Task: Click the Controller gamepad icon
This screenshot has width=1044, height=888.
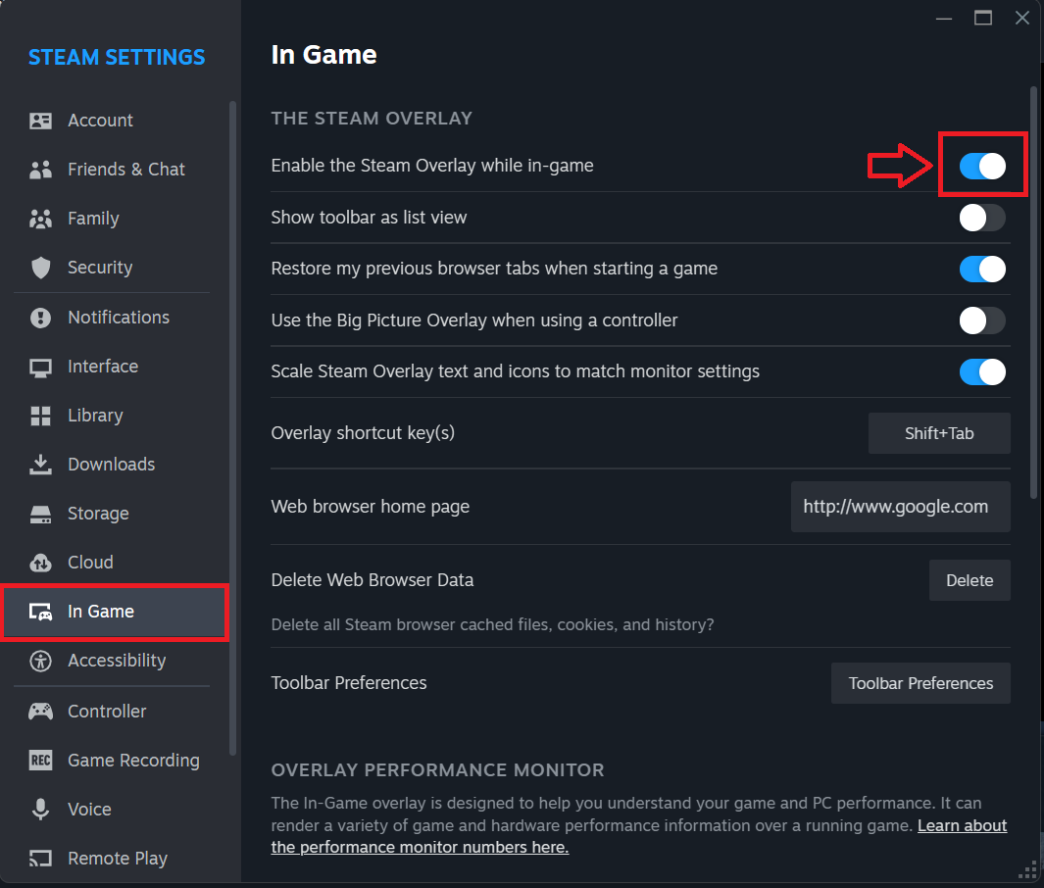Action: coord(40,712)
